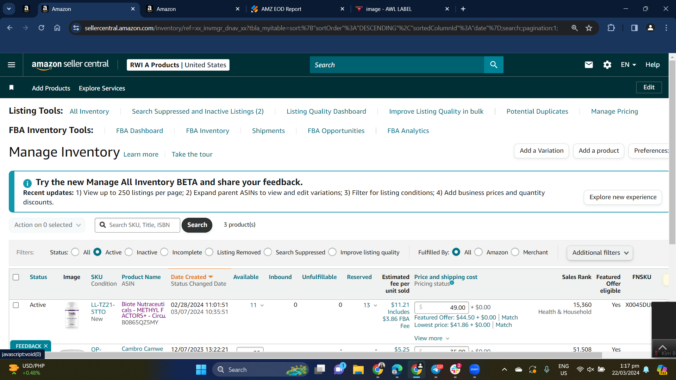The width and height of the screenshot is (676, 380).
Task: Filter Fulfilled By Merchant
Action: coord(515,252)
